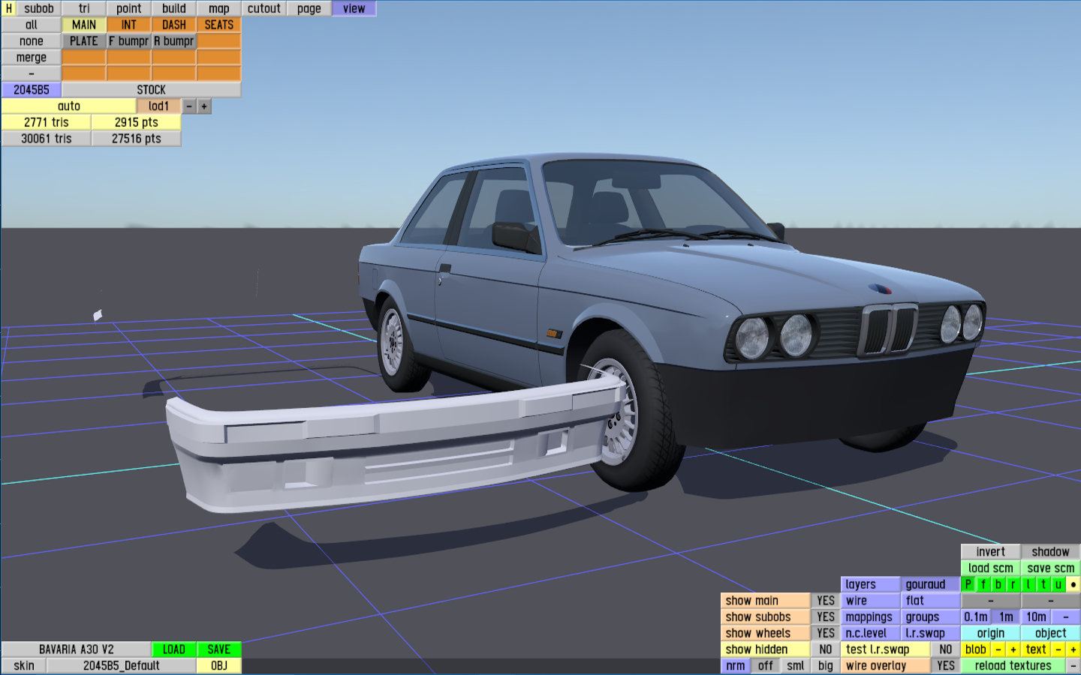Select the big size option
Image resolution: width=1081 pixels, height=675 pixels.
click(826, 666)
